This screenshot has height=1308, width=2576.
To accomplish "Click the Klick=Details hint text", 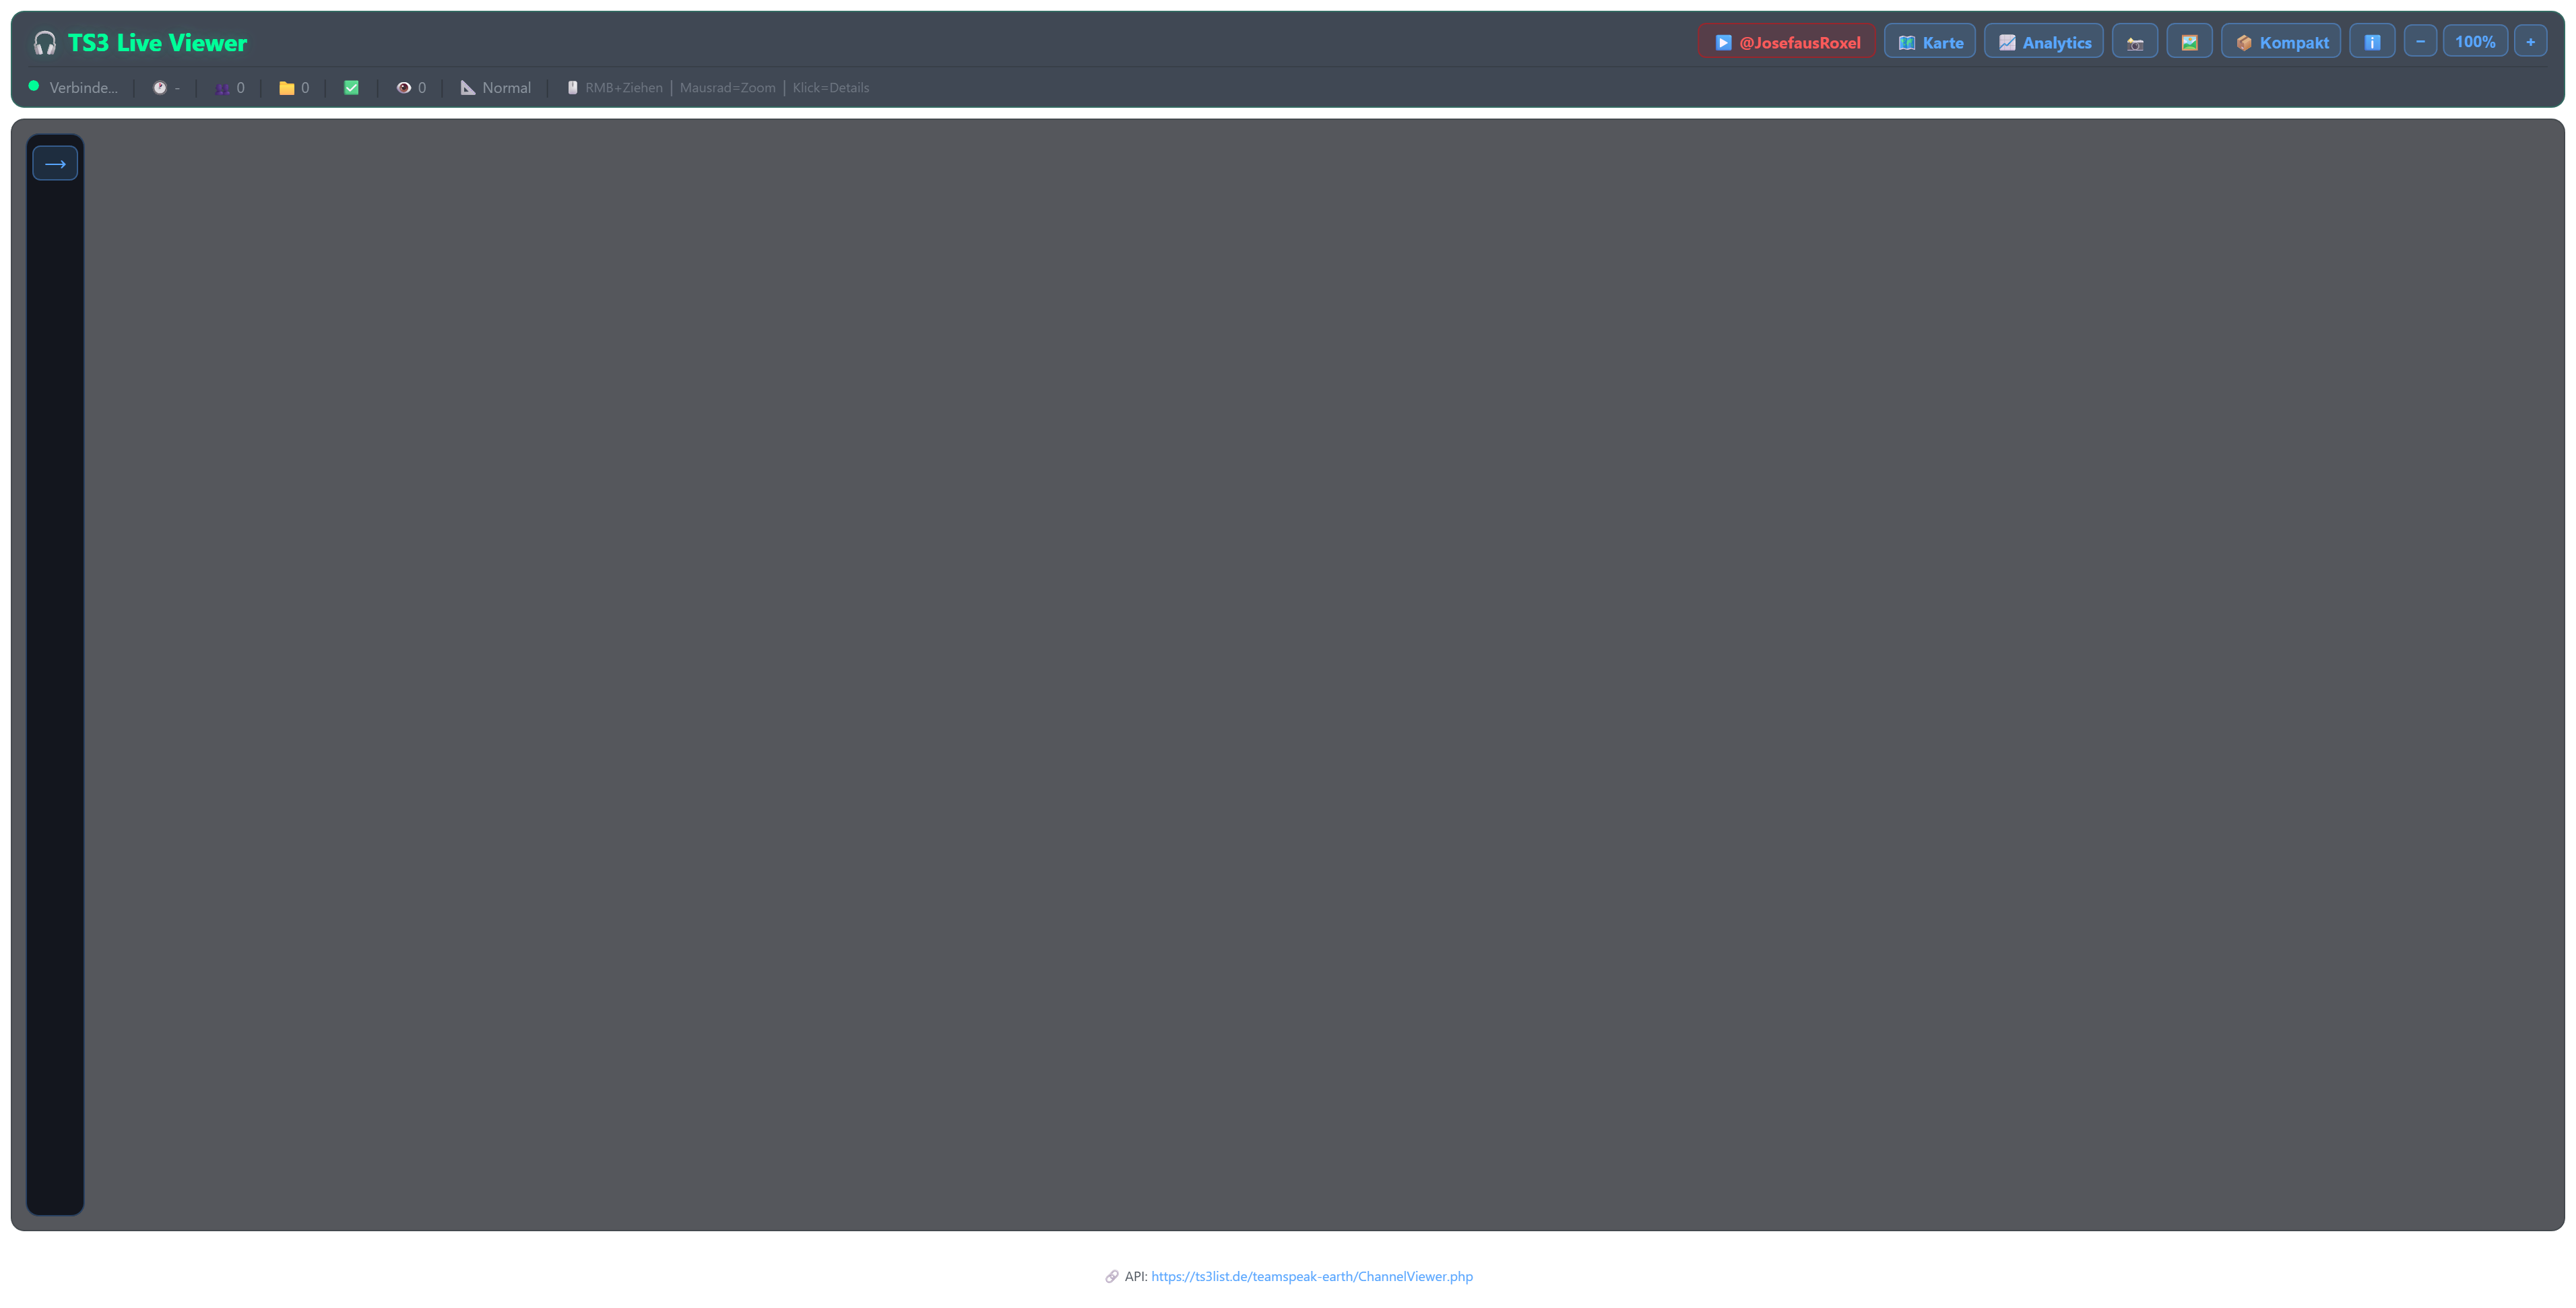I will pos(831,88).
